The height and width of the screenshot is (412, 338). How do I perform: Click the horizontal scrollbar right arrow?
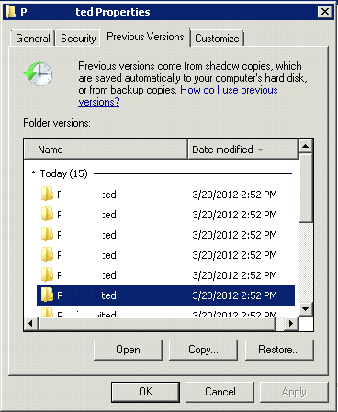290,323
